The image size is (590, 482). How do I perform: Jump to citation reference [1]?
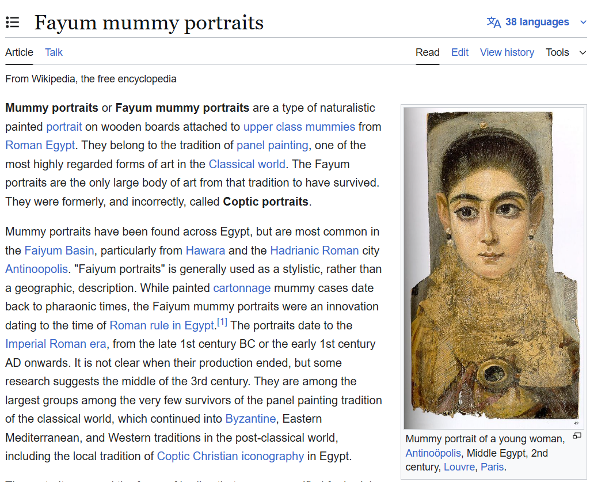coord(222,322)
